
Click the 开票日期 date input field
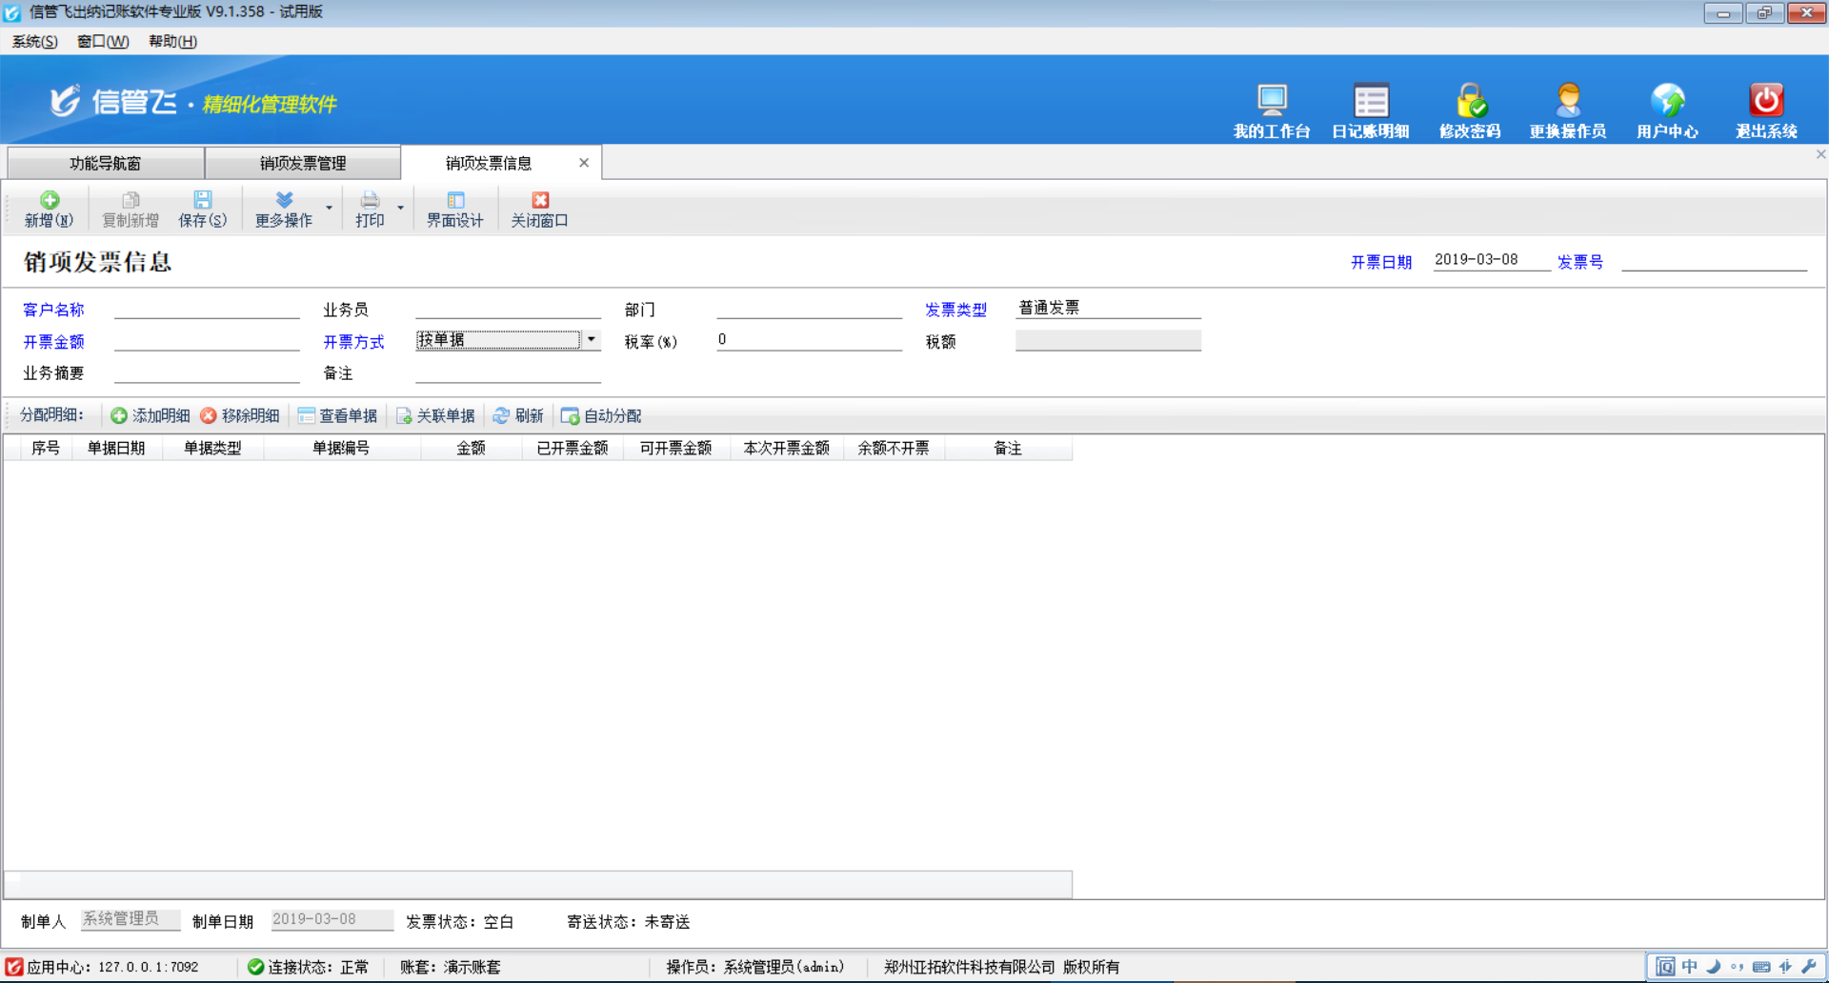click(x=1491, y=258)
